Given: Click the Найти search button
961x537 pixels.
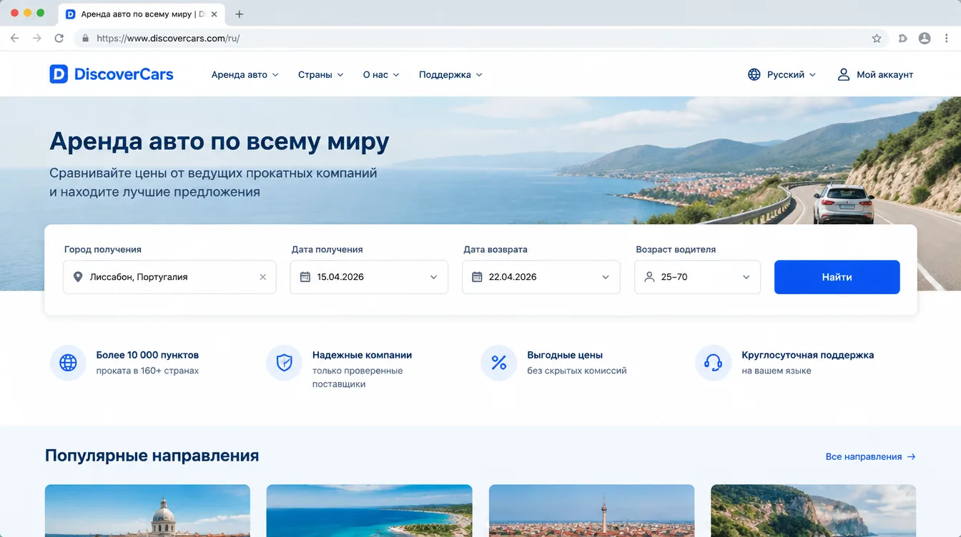Looking at the screenshot, I should (837, 277).
